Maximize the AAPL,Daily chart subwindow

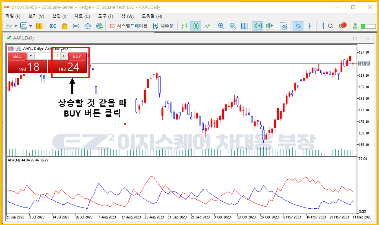355,38
